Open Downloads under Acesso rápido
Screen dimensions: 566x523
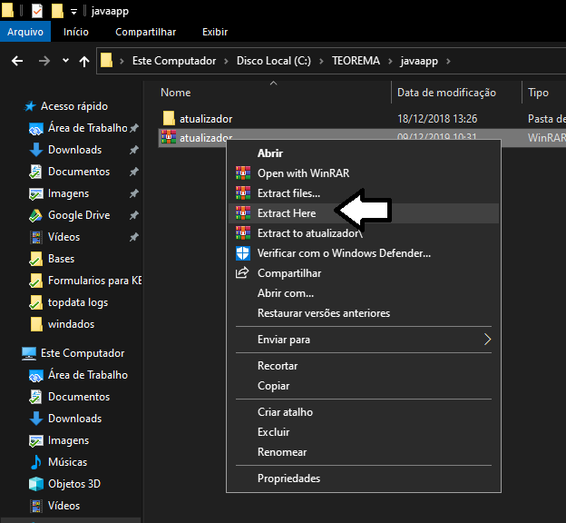coord(74,150)
